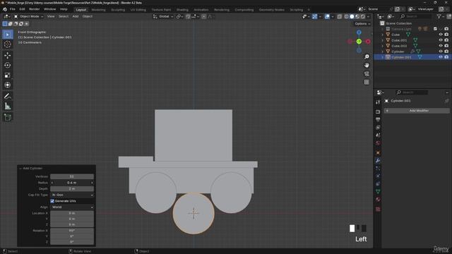Click the Add Modifier button

(417, 111)
